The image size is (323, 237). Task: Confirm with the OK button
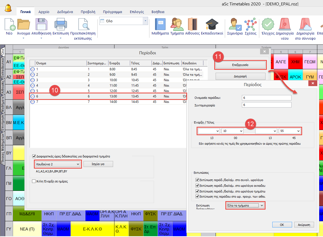pos(282,225)
